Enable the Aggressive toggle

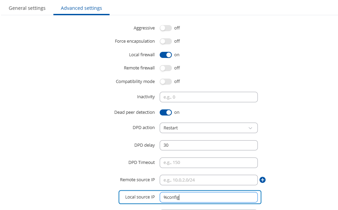166,28
